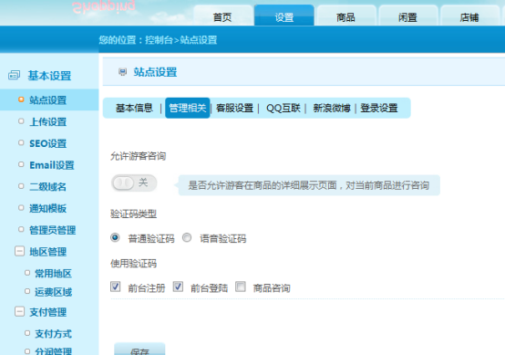Click the 保存 button
505x355 pixels.
pos(139,350)
